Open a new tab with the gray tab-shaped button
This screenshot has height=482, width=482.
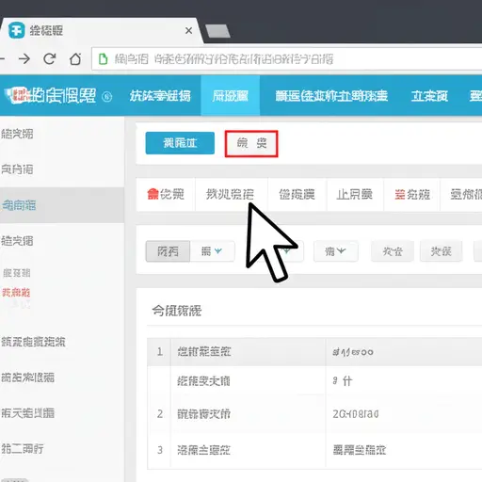pyautogui.click(x=217, y=31)
